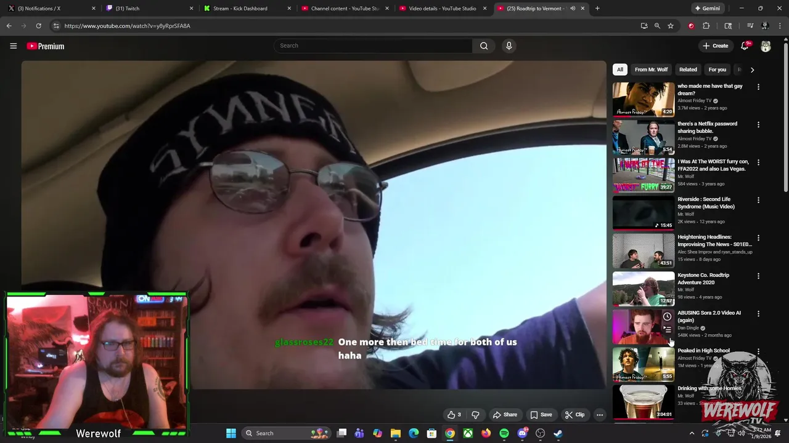Open Discord from the taskbar
The width and height of the screenshot is (789, 443).
pos(523,433)
